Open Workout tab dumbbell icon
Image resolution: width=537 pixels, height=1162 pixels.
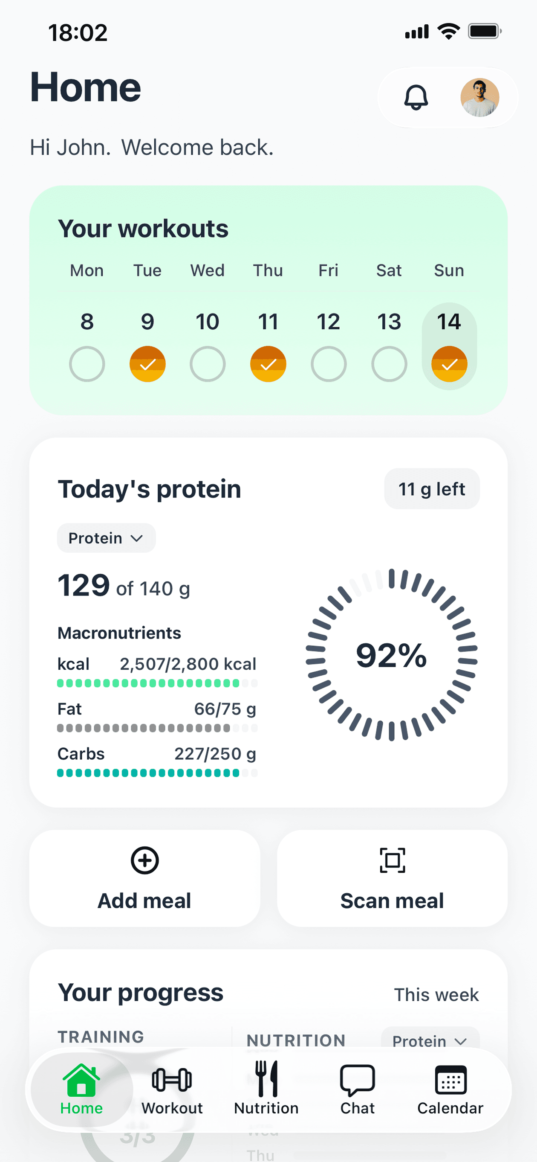coord(172,1079)
